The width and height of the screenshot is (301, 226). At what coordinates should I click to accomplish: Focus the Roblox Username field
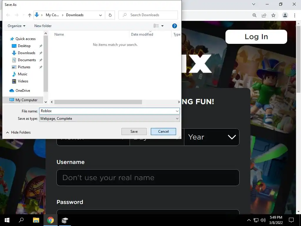[148, 177]
